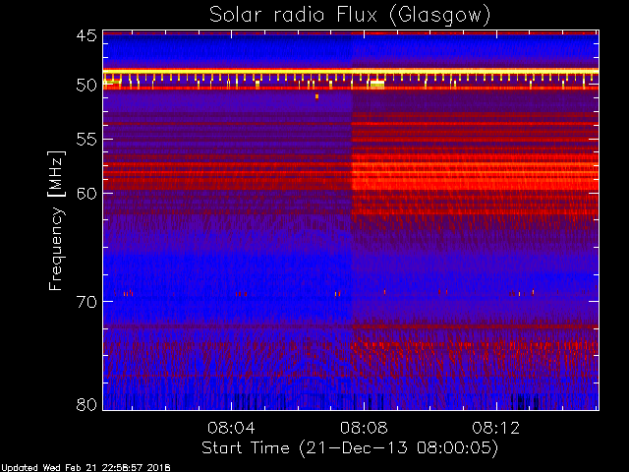Click the 60 frequency tick label
The height and width of the screenshot is (472, 629).
pyautogui.click(x=86, y=193)
